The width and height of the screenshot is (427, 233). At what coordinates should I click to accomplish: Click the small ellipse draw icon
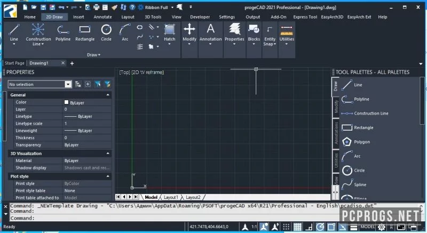140,27
